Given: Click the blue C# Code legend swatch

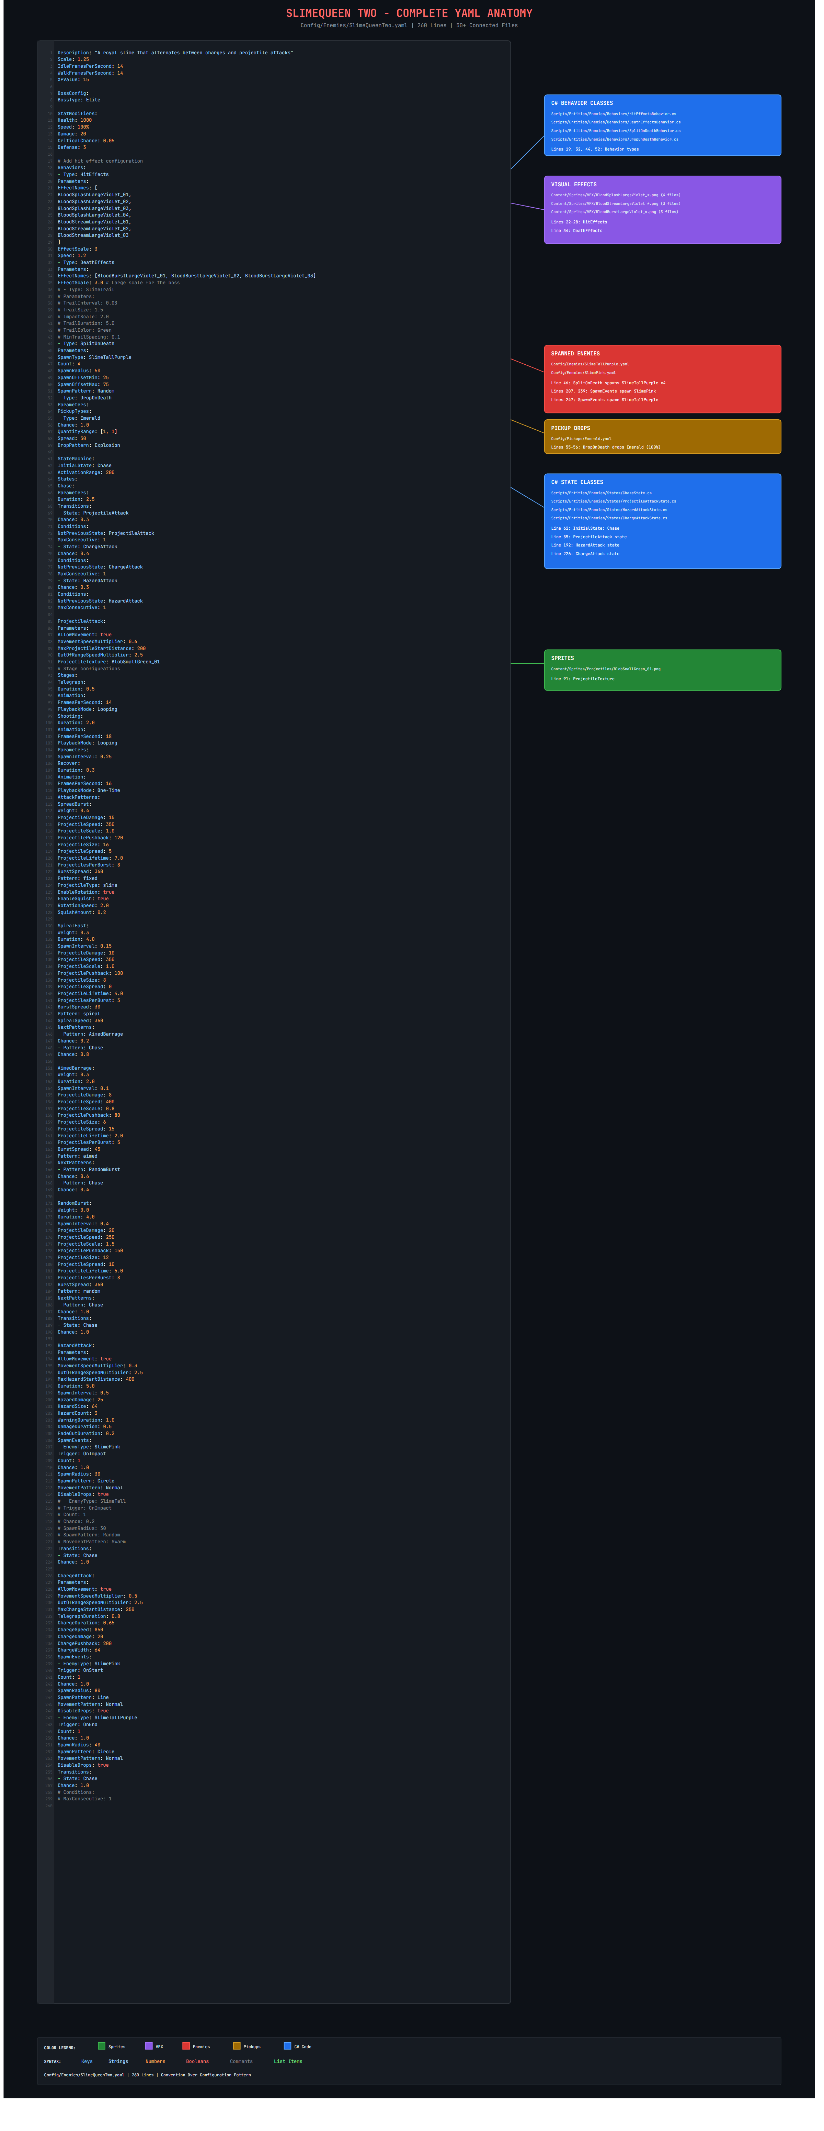Looking at the screenshot, I should pyautogui.click(x=288, y=2046).
